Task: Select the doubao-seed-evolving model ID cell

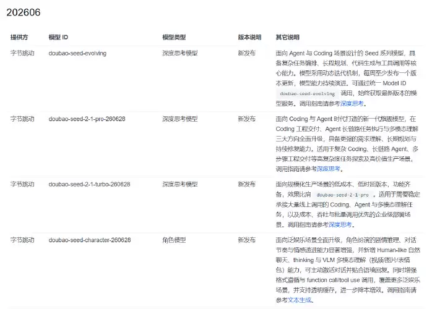Action: click(77, 53)
